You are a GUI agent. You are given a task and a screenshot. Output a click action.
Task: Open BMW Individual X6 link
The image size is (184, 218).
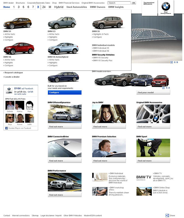coord(101,51)
